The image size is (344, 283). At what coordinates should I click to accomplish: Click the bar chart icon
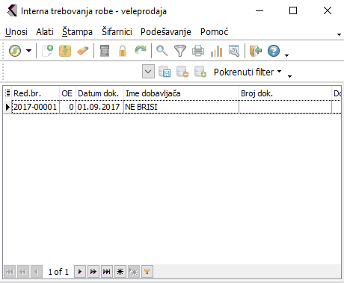click(x=216, y=51)
